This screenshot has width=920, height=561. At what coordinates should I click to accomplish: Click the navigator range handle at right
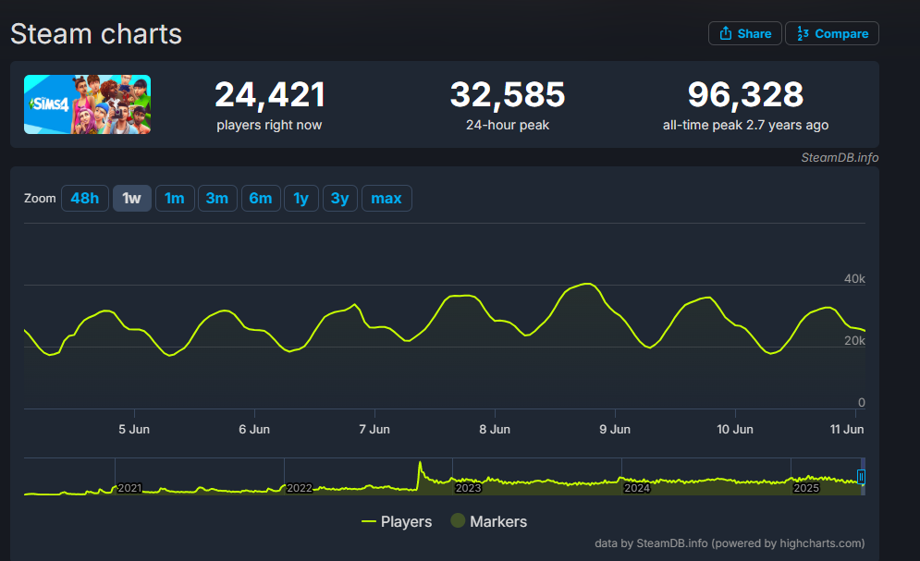click(x=861, y=476)
